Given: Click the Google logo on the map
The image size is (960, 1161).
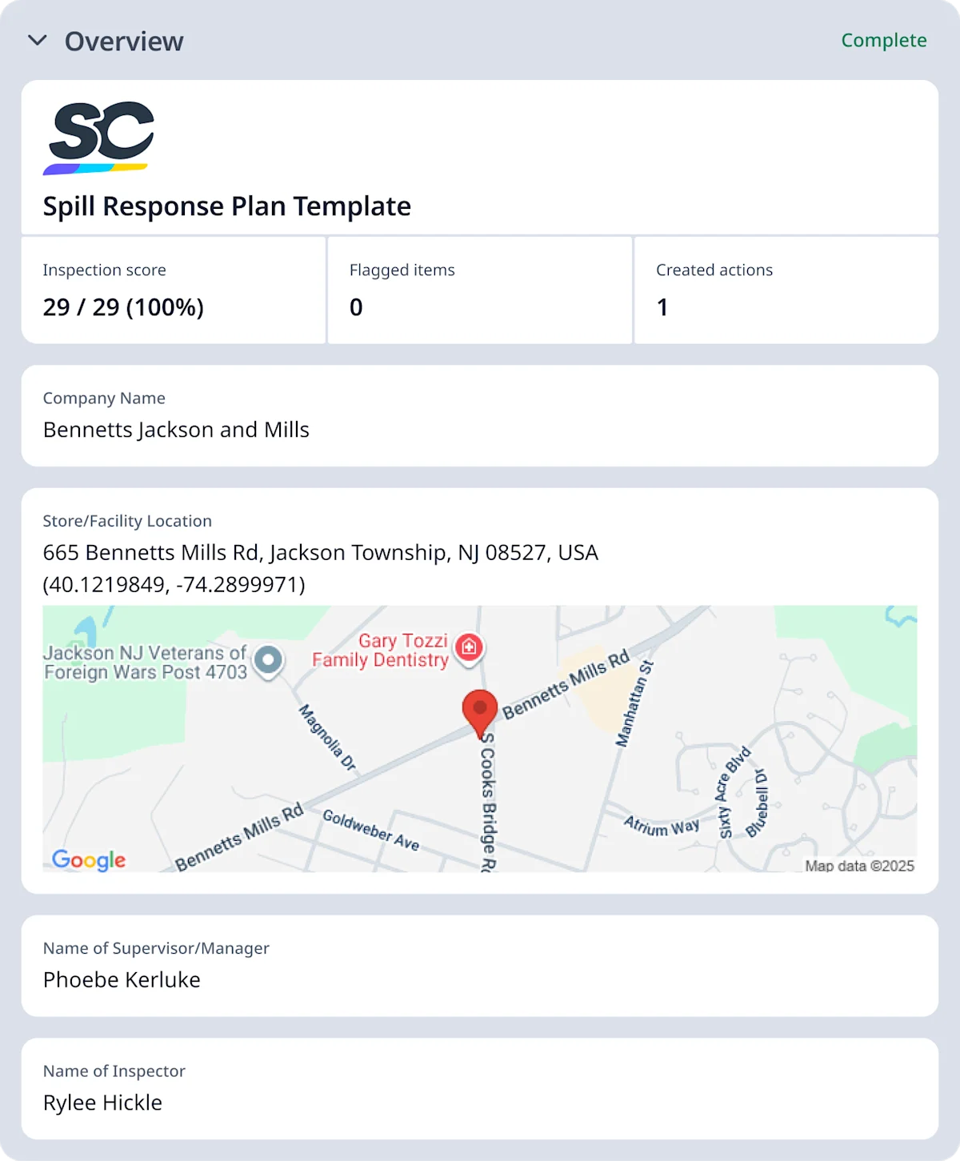Looking at the screenshot, I should click(89, 860).
